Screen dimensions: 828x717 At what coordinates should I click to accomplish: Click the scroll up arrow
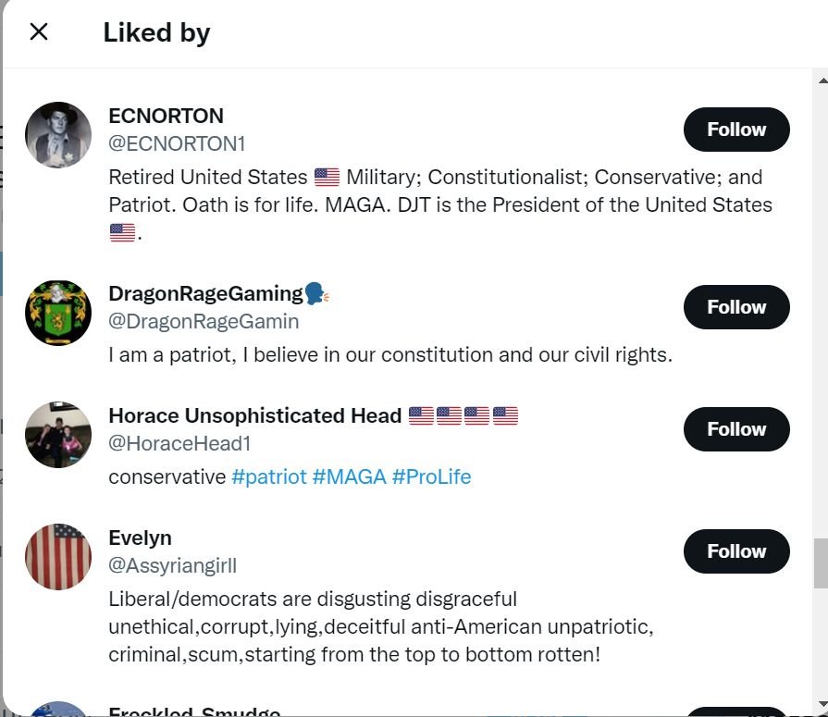pyautogui.click(x=820, y=80)
